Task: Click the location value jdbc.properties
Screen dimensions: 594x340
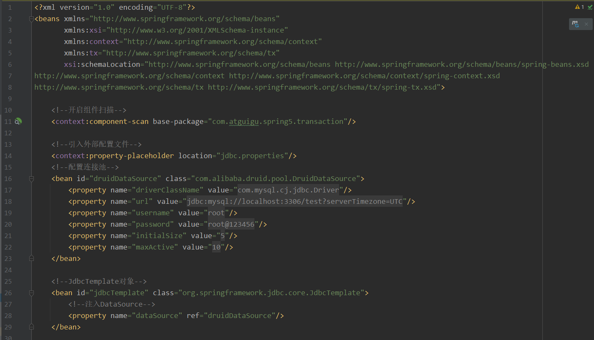Action: click(252, 156)
